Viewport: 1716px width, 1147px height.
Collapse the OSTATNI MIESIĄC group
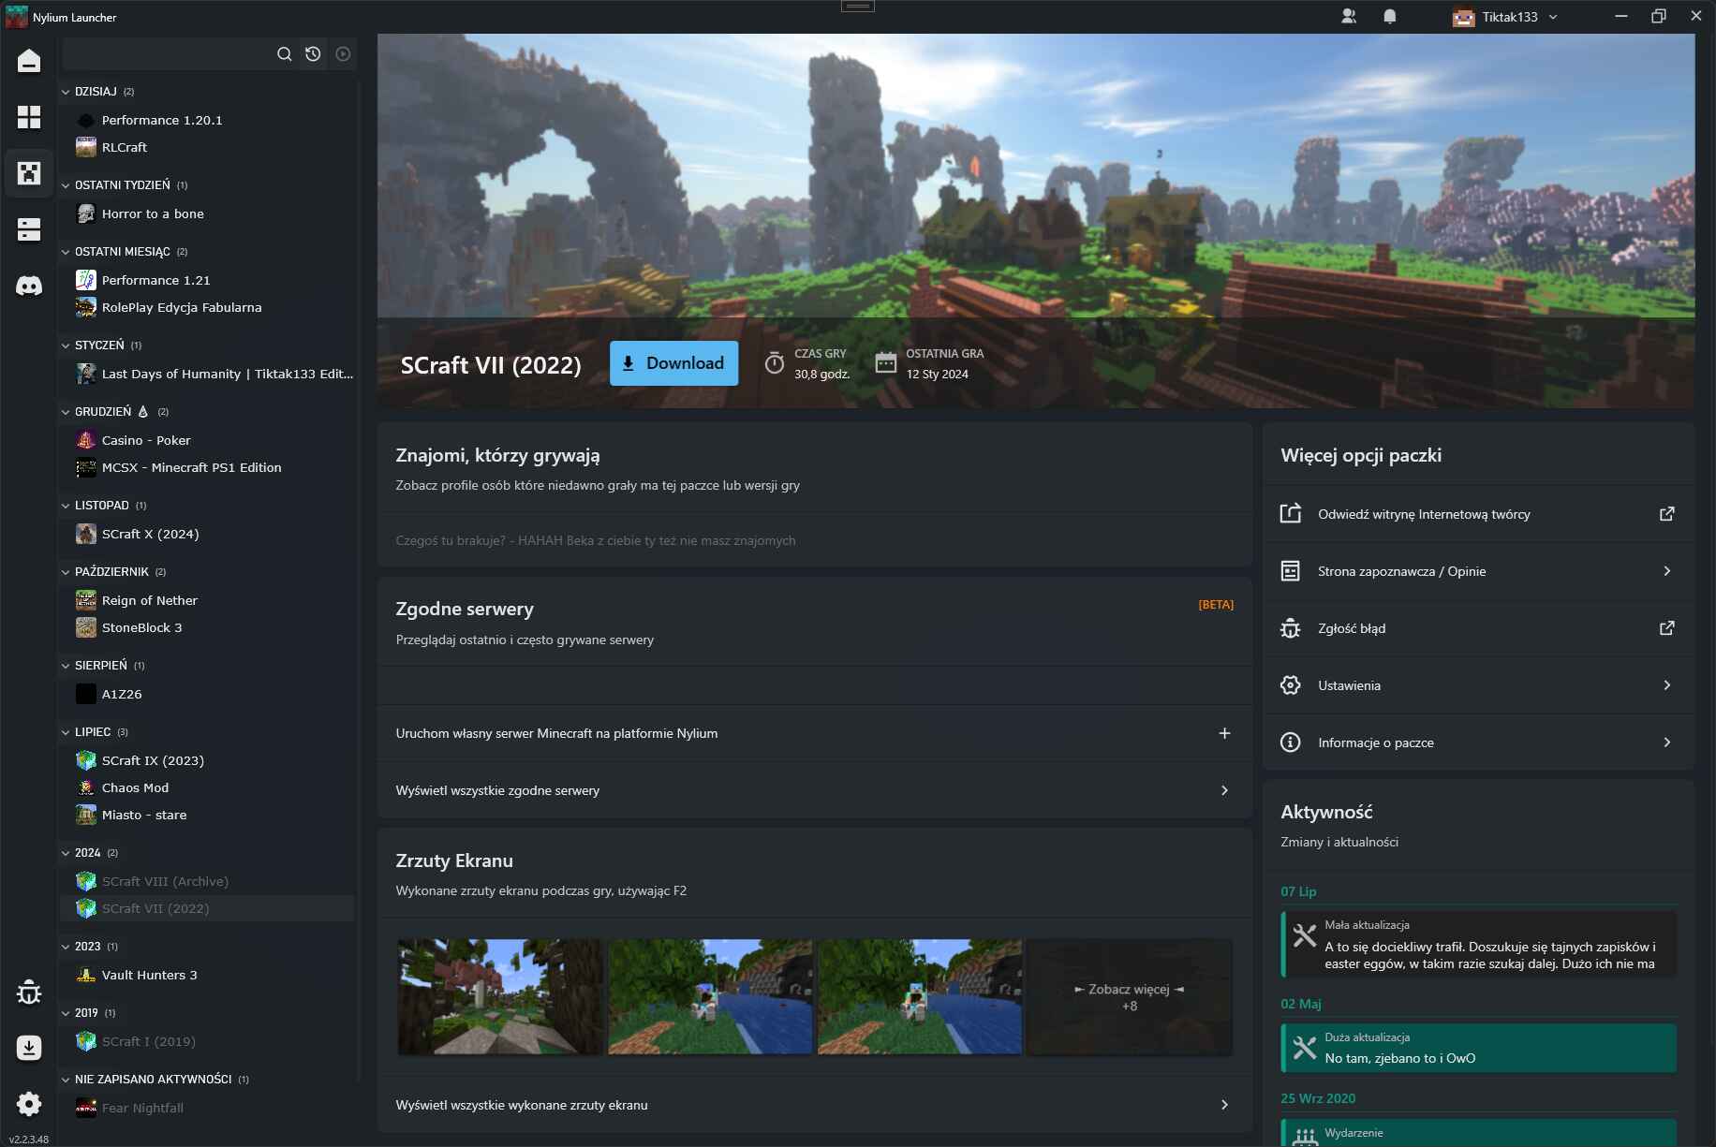(66, 252)
